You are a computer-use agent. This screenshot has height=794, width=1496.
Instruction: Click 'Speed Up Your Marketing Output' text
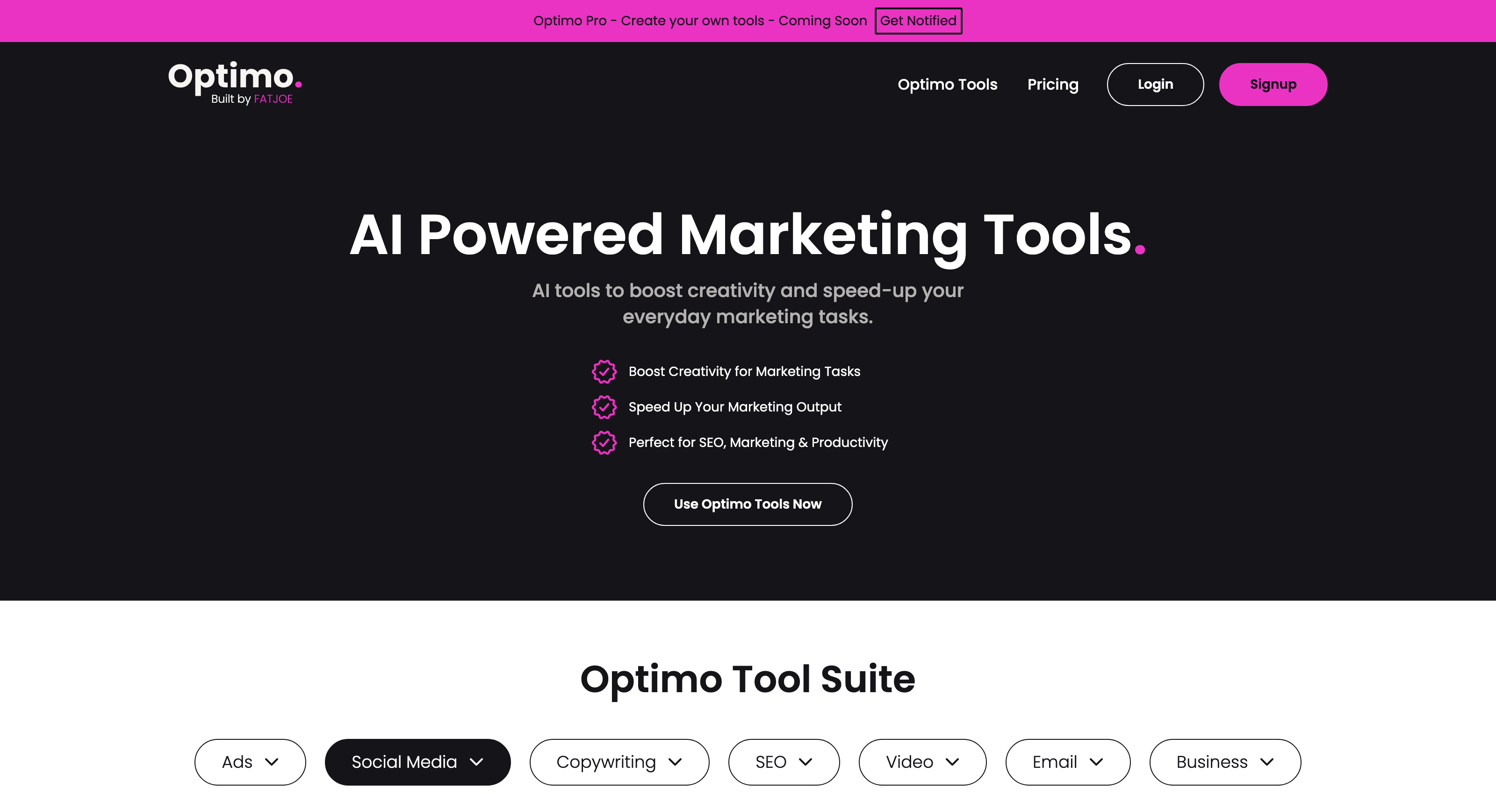click(734, 407)
